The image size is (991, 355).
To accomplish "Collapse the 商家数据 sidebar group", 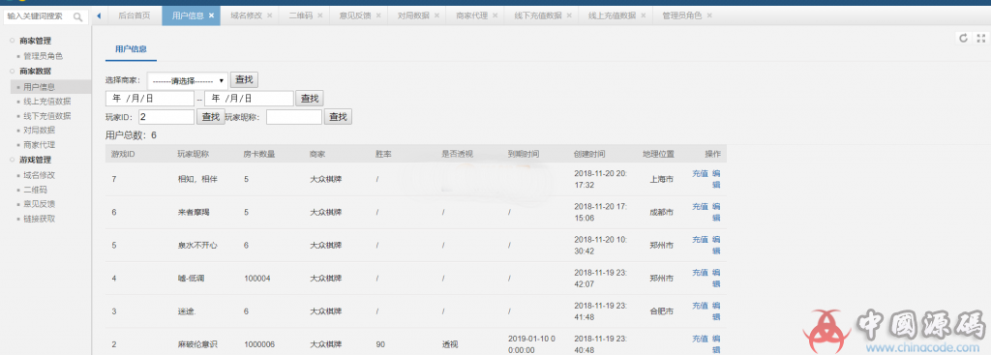I will pos(35,71).
